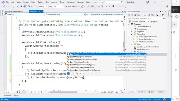
Task: Expand the Dependencies node
Action: (131, 29)
